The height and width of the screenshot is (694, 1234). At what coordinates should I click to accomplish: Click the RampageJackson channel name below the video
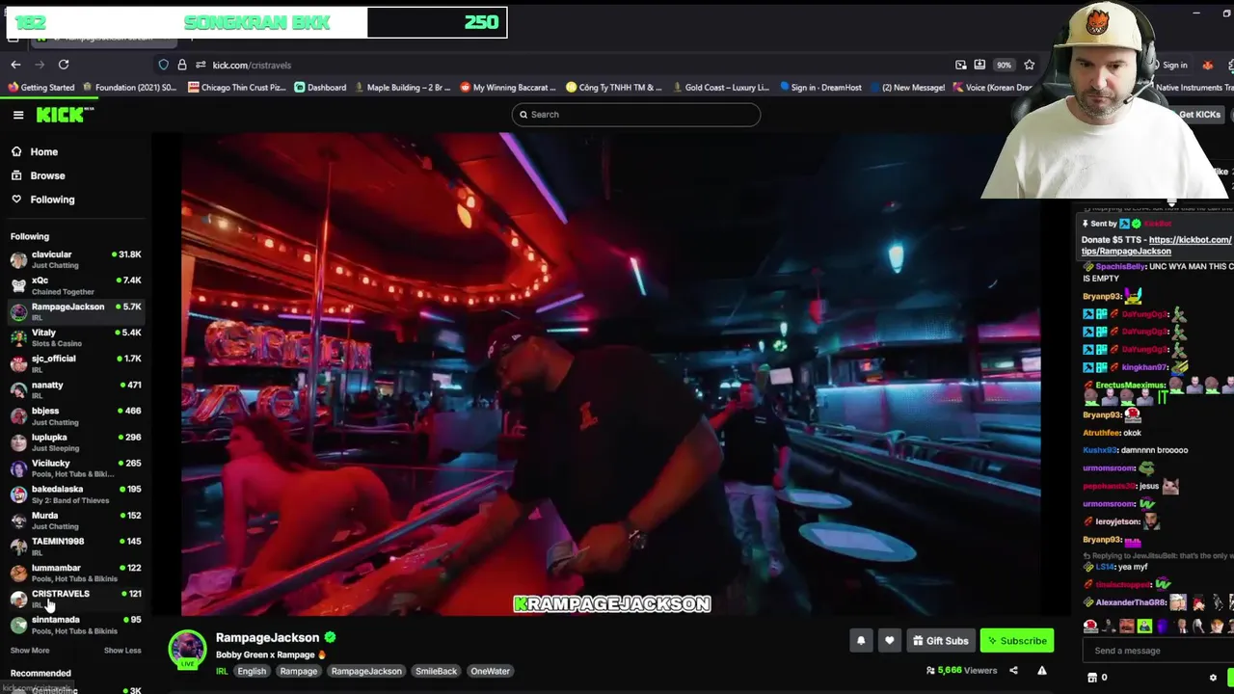[x=267, y=637]
